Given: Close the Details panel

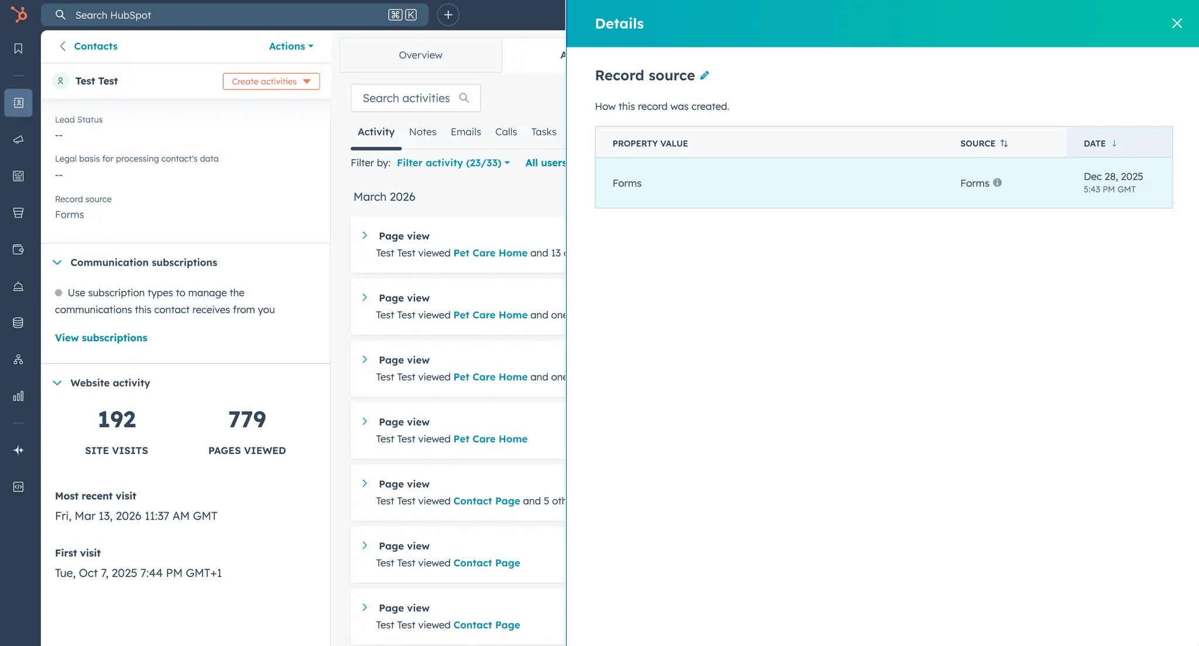Looking at the screenshot, I should (1177, 23).
